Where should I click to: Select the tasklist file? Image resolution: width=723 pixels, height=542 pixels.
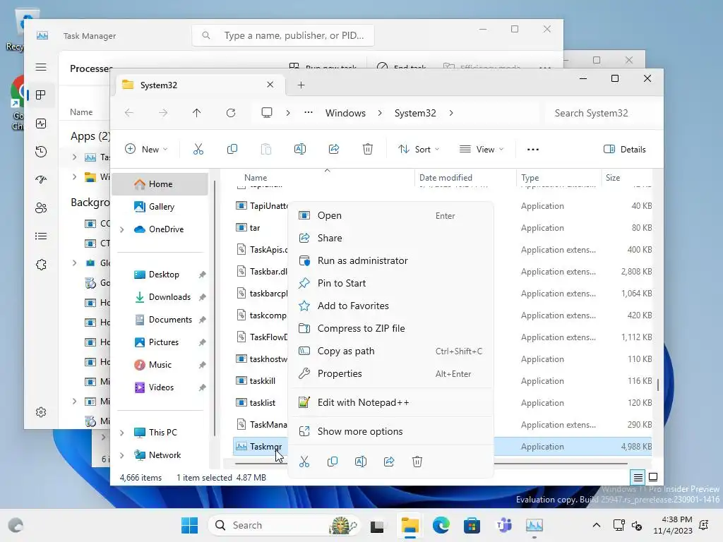coord(262,403)
